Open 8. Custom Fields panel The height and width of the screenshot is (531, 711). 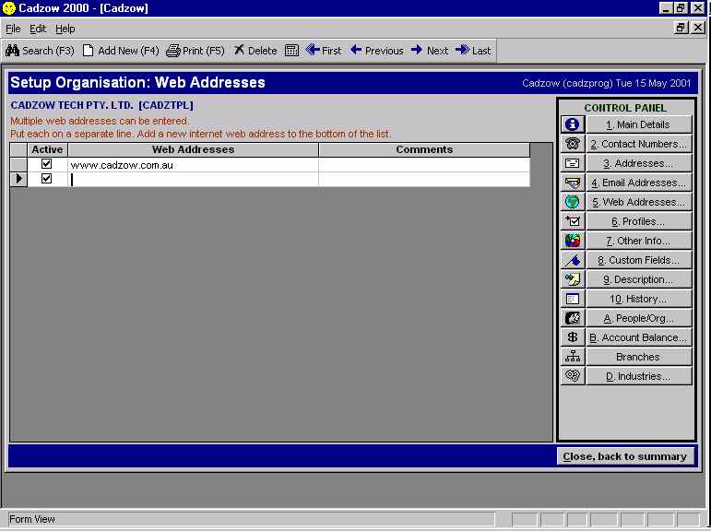tap(638, 260)
